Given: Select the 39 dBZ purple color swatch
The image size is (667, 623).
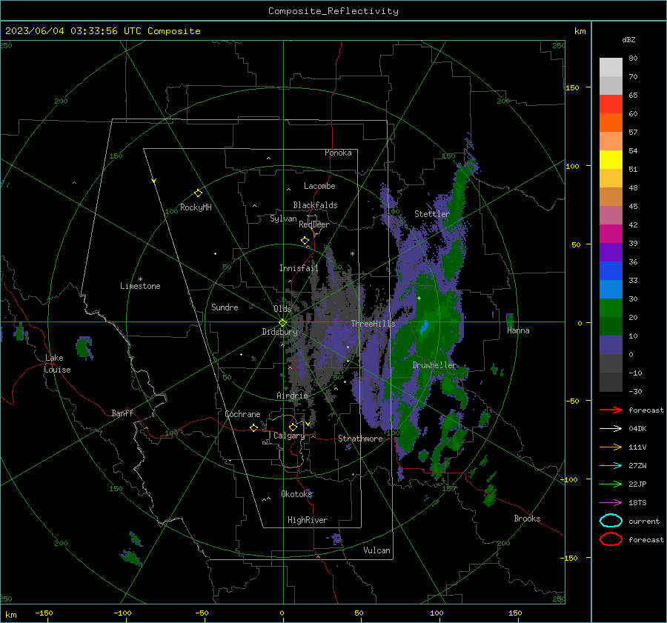Looking at the screenshot, I should click(611, 252).
